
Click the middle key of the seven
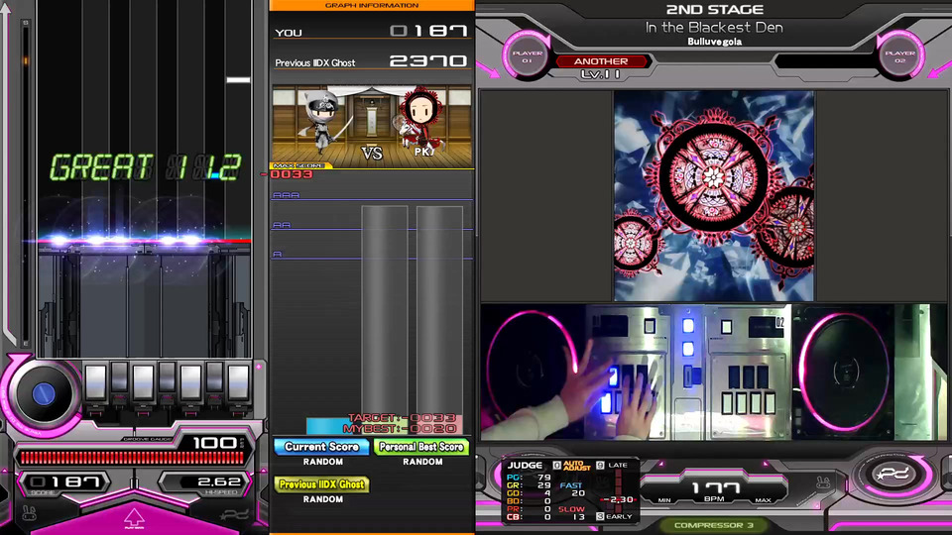[167, 377]
